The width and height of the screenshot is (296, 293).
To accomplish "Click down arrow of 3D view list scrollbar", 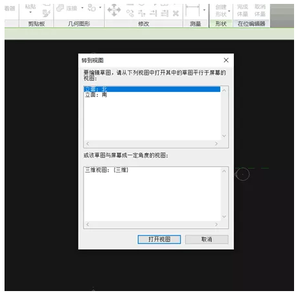I will click(x=224, y=217).
